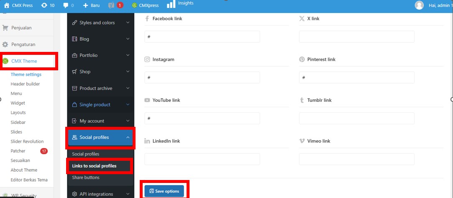
Task: Click the API integrations gear icon
Action: (74, 194)
